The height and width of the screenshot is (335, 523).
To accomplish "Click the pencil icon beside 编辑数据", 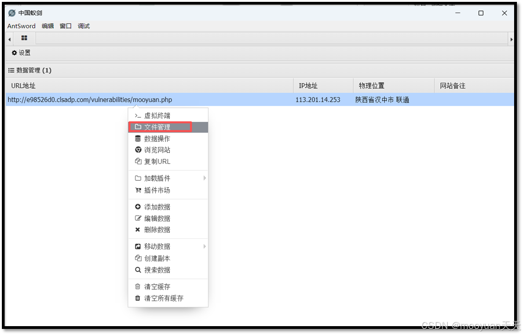I will (x=138, y=218).
